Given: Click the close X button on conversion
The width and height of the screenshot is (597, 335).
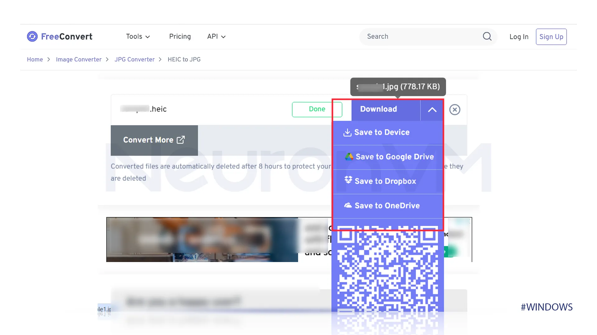Looking at the screenshot, I should pyautogui.click(x=455, y=109).
